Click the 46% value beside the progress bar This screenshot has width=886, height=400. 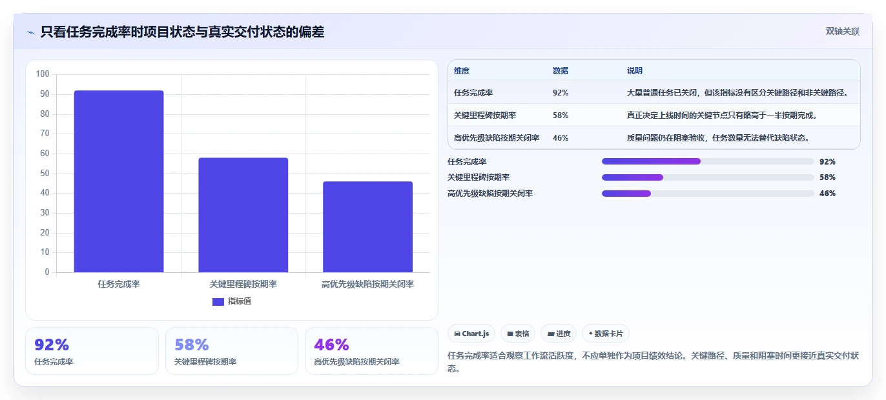(x=827, y=193)
